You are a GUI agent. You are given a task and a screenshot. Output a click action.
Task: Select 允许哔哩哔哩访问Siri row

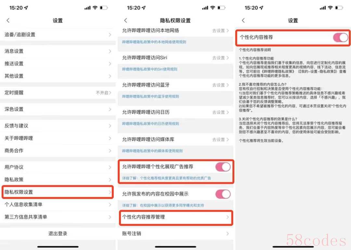pos(175,58)
